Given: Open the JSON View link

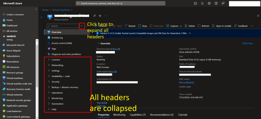Looking at the screenshot, I should point(247,44).
